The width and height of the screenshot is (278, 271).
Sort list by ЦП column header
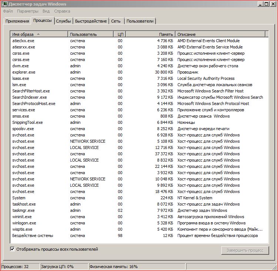point(120,34)
